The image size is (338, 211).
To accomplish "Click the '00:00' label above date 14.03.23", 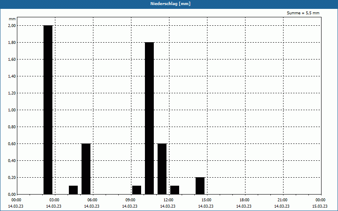I will [x=16, y=200].
